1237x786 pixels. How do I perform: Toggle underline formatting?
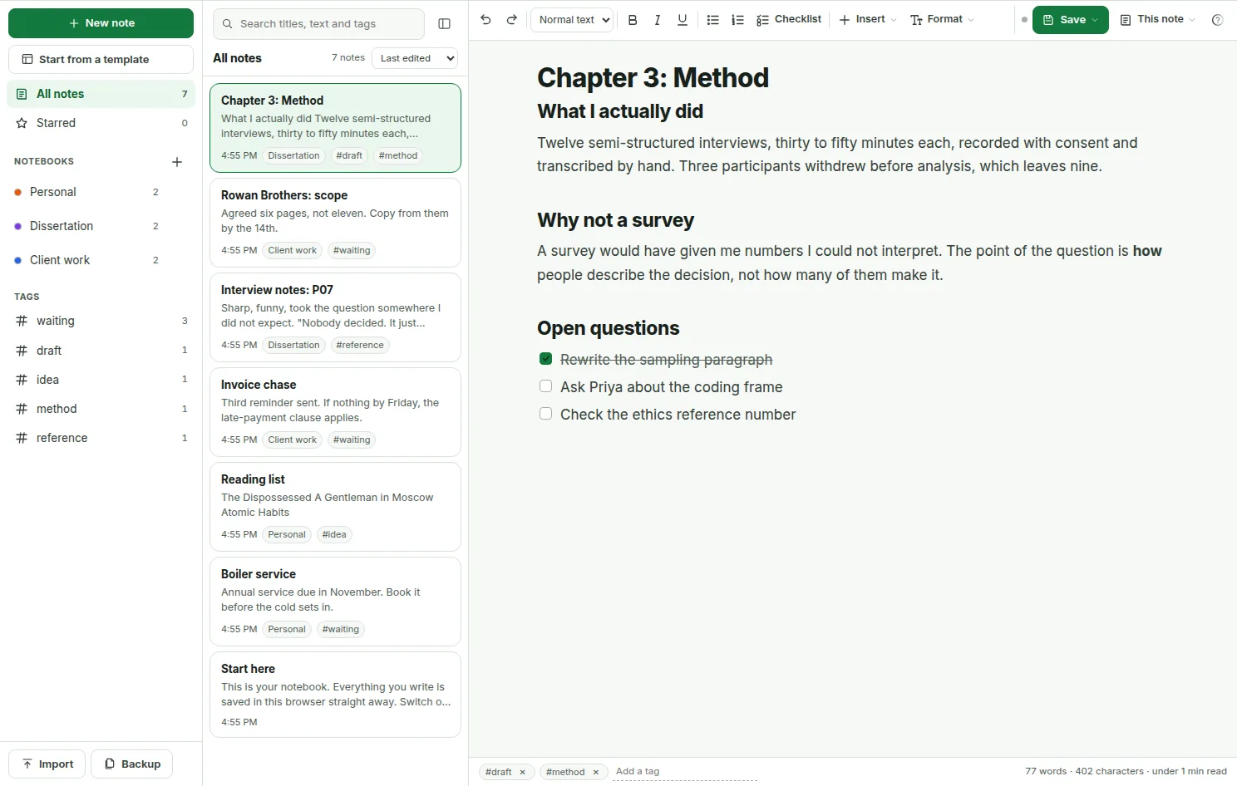pyautogui.click(x=683, y=20)
